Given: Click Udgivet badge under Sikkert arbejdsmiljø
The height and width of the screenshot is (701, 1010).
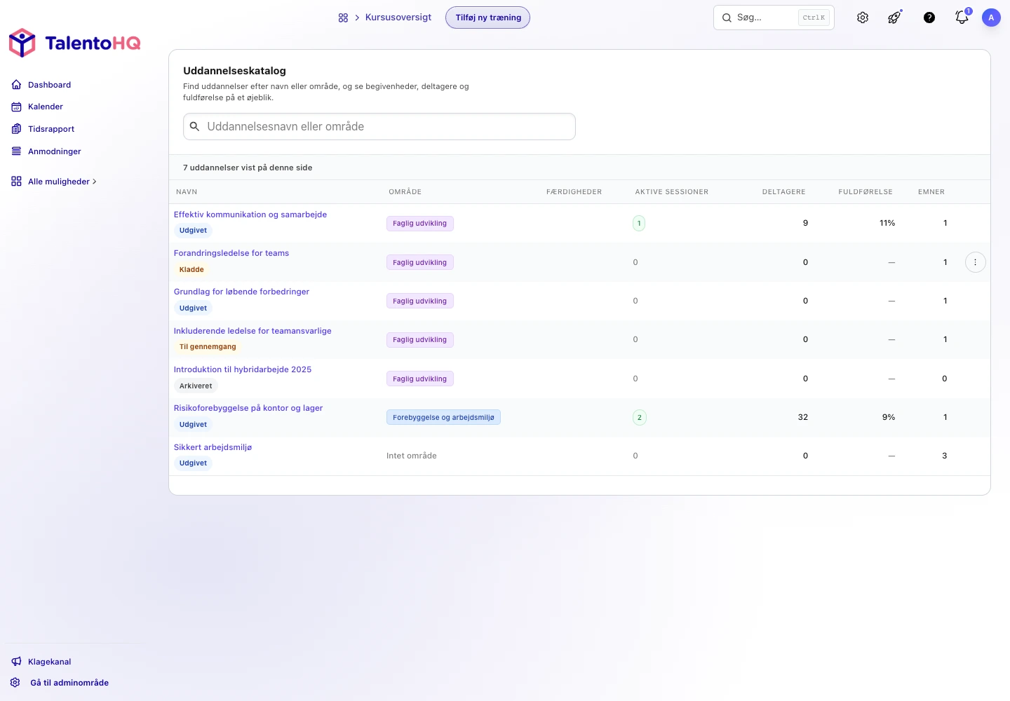Looking at the screenshot, I should click(x=193, y=463).
